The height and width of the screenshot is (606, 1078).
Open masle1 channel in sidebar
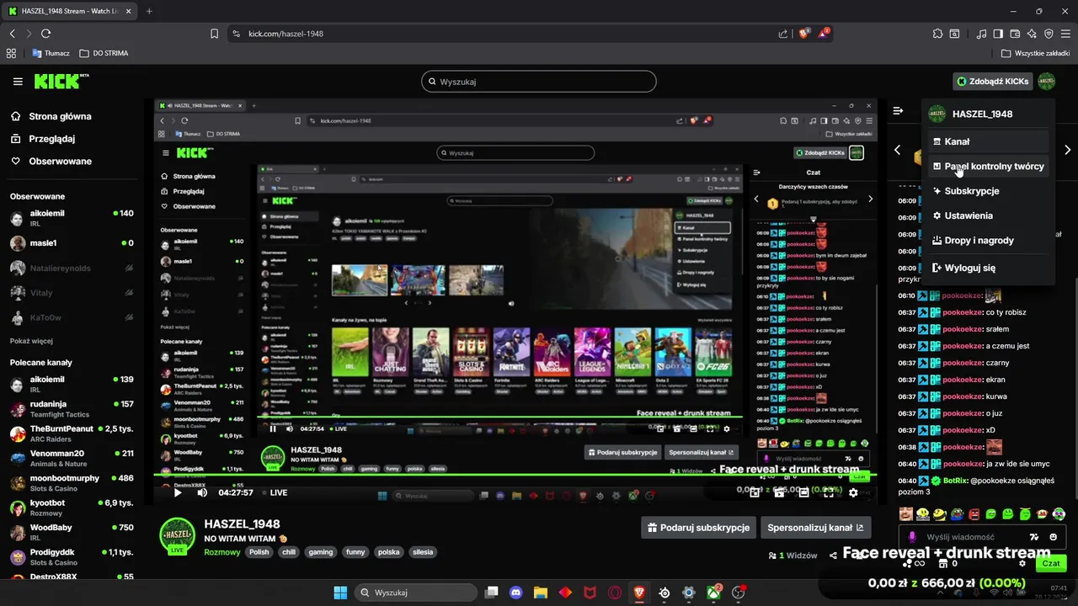pos(71,243)
